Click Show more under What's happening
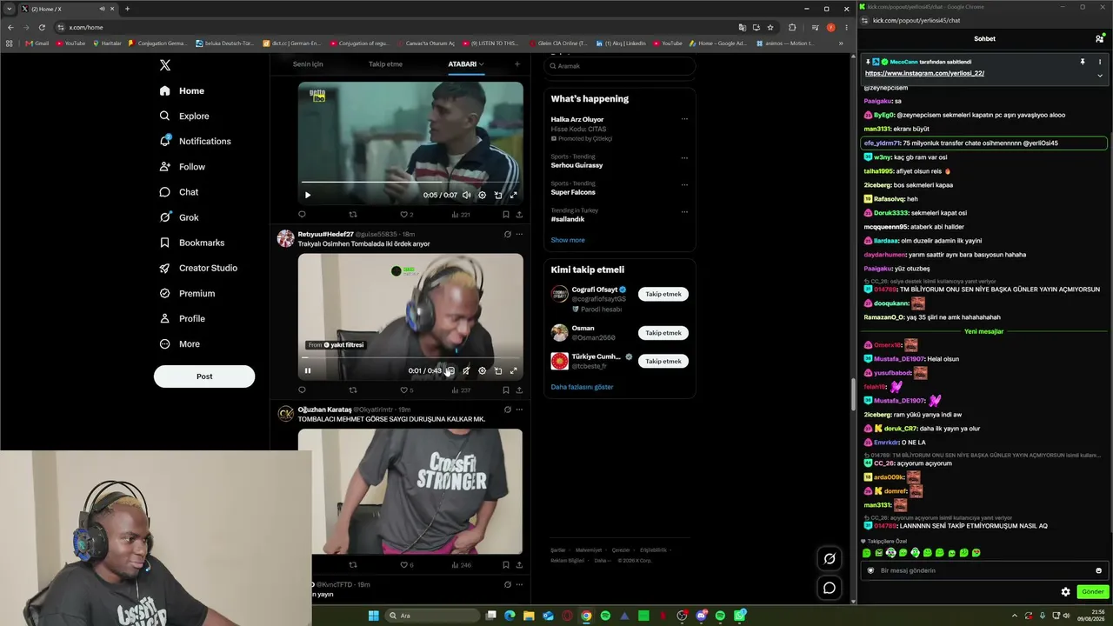The image size is (1113, 626). tap(568, 240)
